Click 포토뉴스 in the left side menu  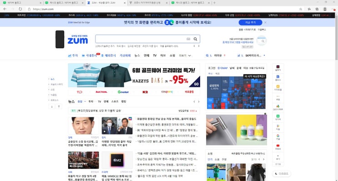pos(54,100)
